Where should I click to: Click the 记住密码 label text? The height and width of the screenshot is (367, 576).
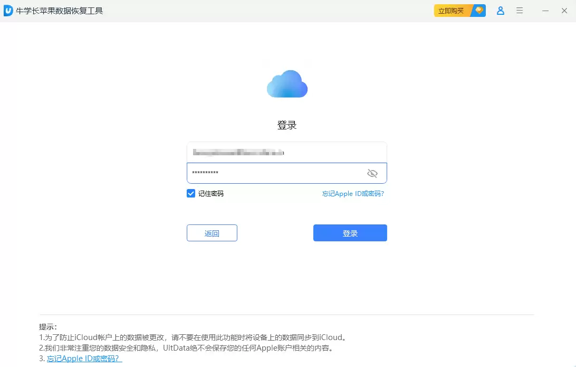[x=211, y=193]
